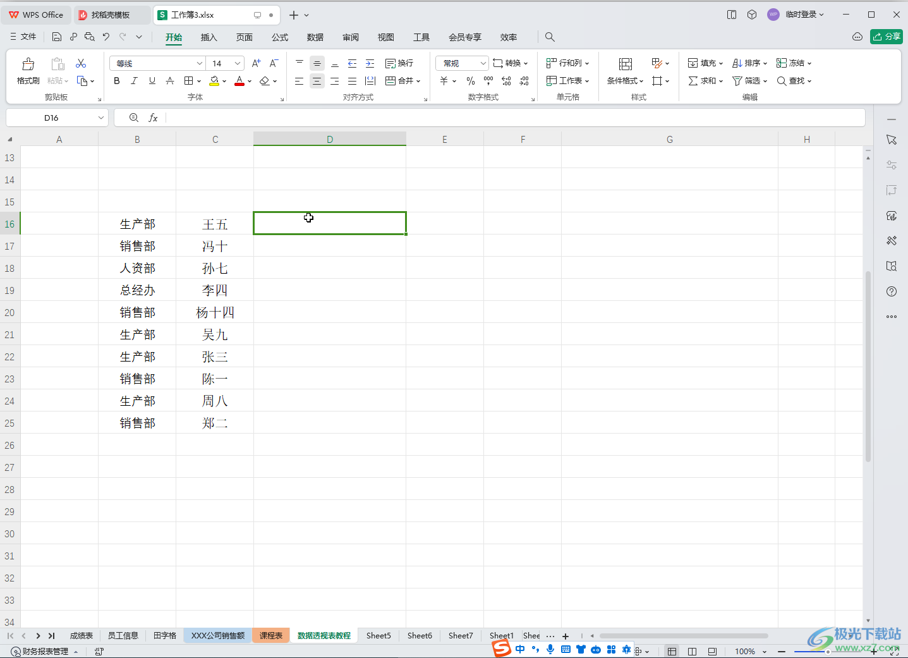Open the font name dropdown (等线)
Image resolution: width=908 pixels, height=658 pixels.
(200, 63)
